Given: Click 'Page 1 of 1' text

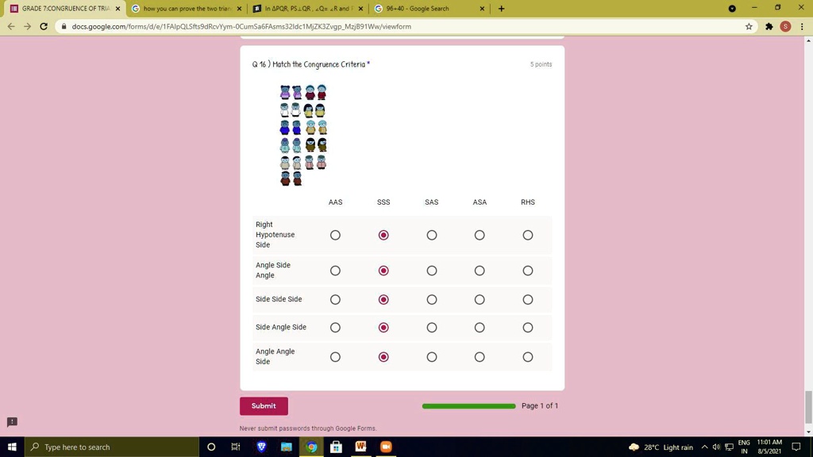Looking at the screenshot, I should coord(540,405).
